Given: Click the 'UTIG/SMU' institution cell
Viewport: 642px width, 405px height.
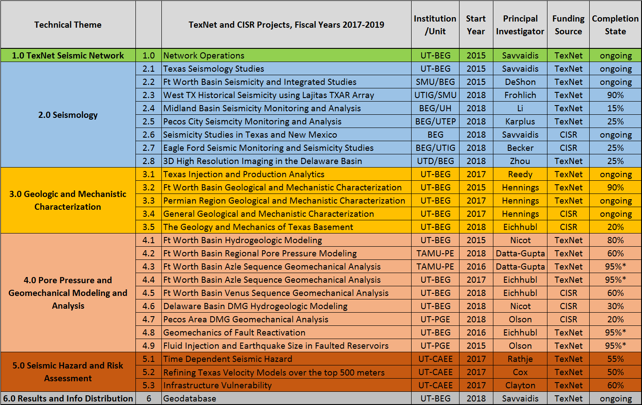Looking at the screenshot, I should tap(435, 95).
